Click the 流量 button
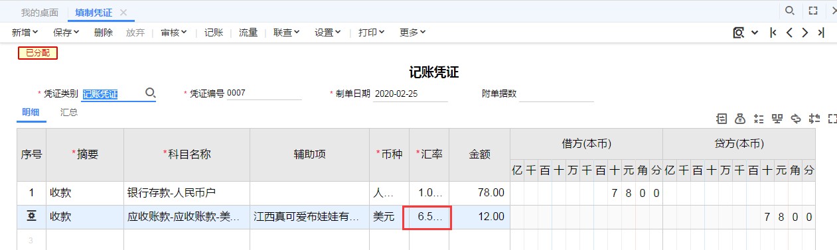Screen dimensions: 837x250 (x=248, y=32)
